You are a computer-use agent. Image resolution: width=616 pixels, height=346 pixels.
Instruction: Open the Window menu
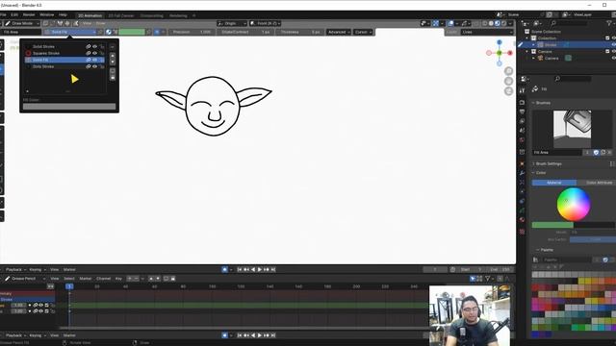[x=47, y=14]
